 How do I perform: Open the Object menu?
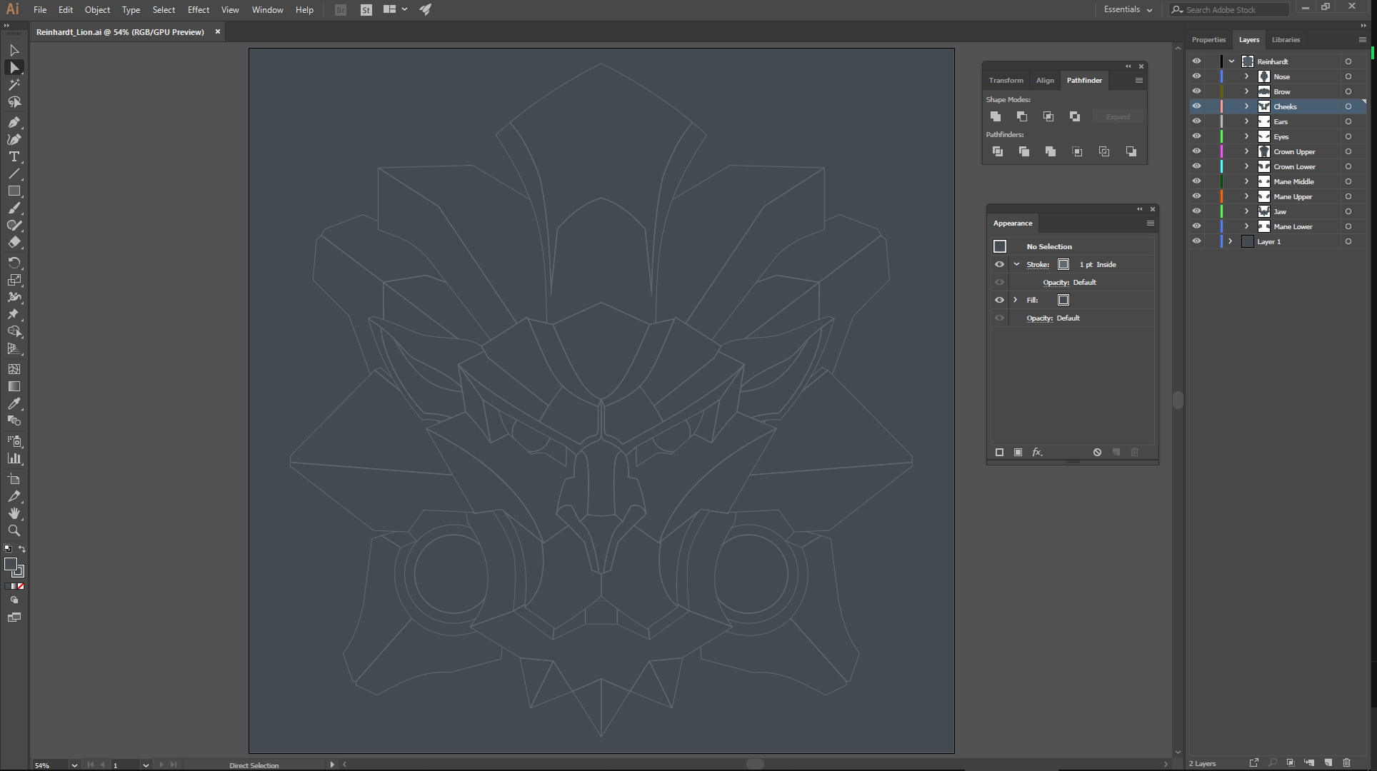[97, 10]
